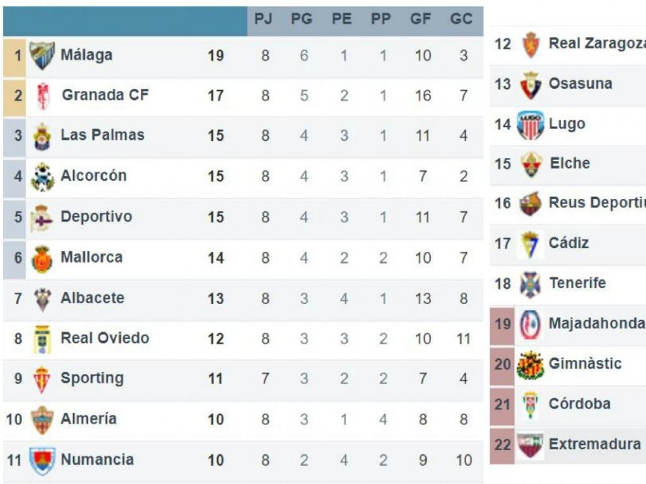Sort by PJ column header
The width and height of the screenshot is (646, 484).
pos(263,19)
